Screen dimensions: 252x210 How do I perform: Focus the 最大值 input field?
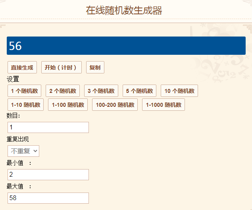(x=48, y=198)
